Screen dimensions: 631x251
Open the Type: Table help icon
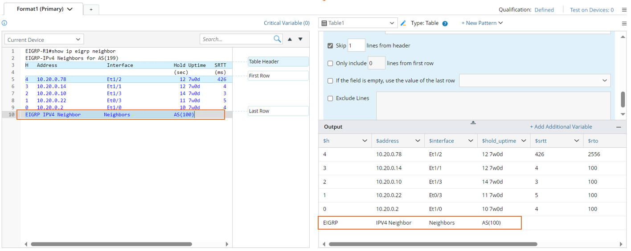(445, 24)
